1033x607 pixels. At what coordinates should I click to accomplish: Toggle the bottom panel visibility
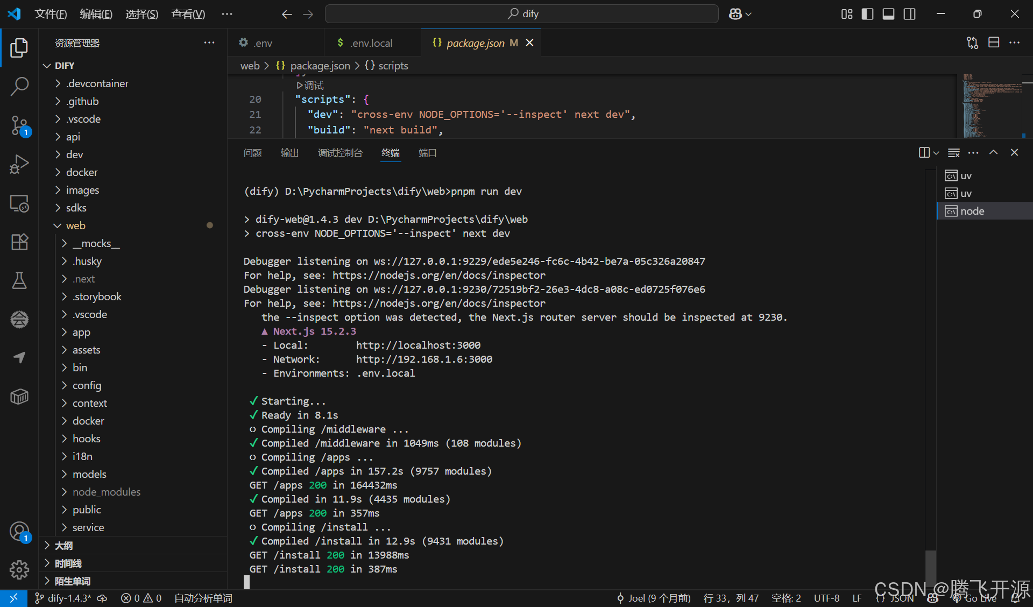[x=888, y=14]
